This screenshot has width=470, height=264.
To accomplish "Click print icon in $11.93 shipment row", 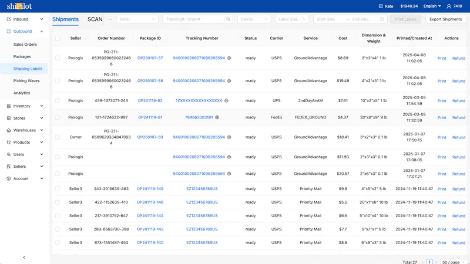I will coord(229,157).
